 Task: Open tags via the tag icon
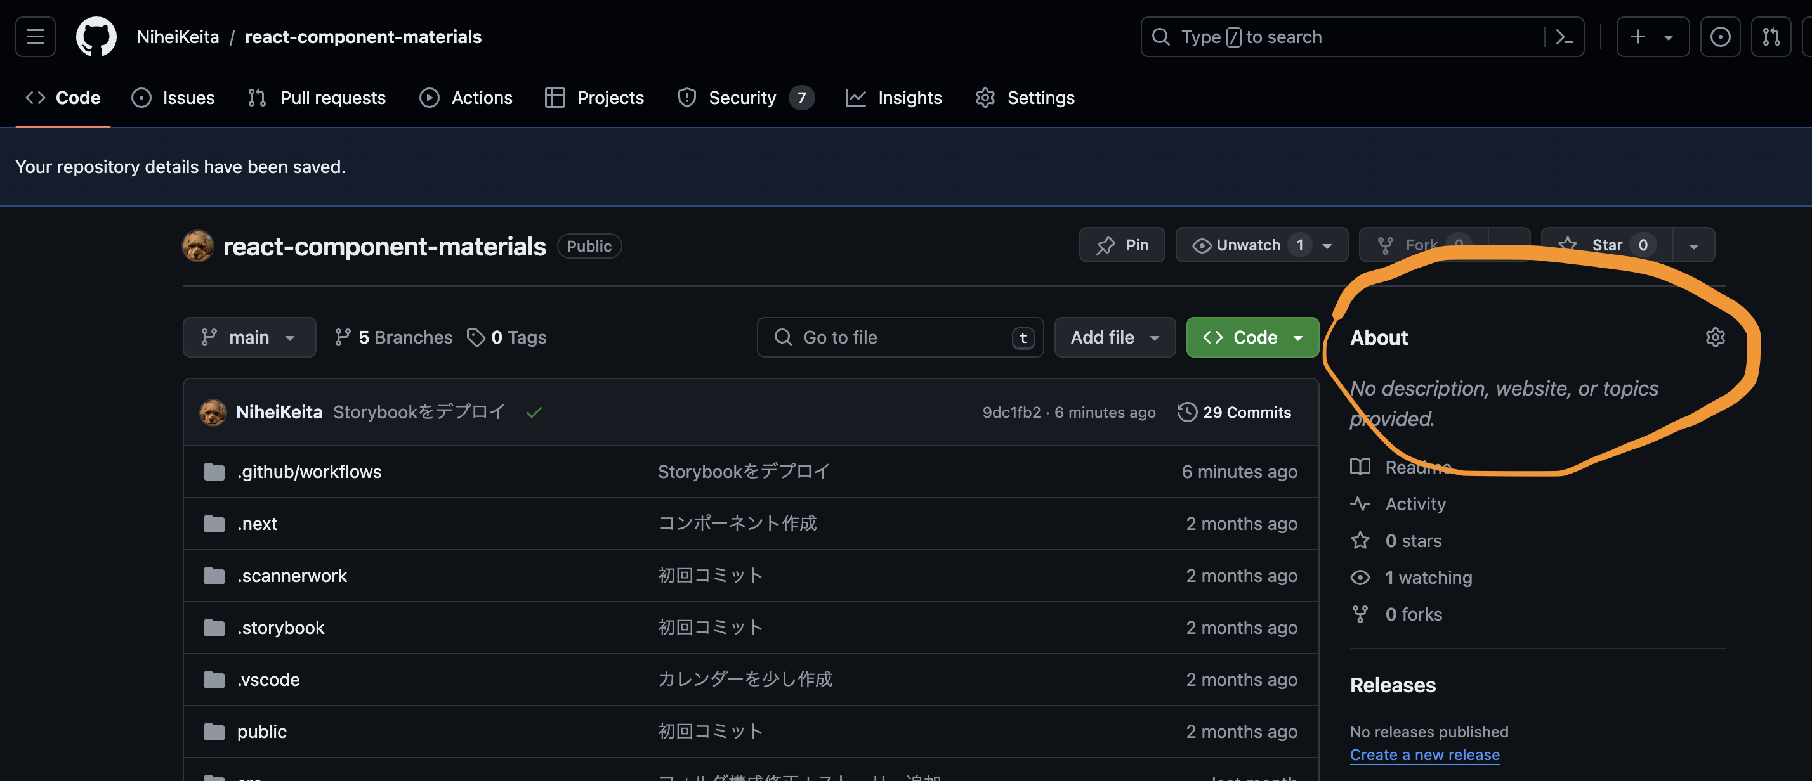pos(476,337)
